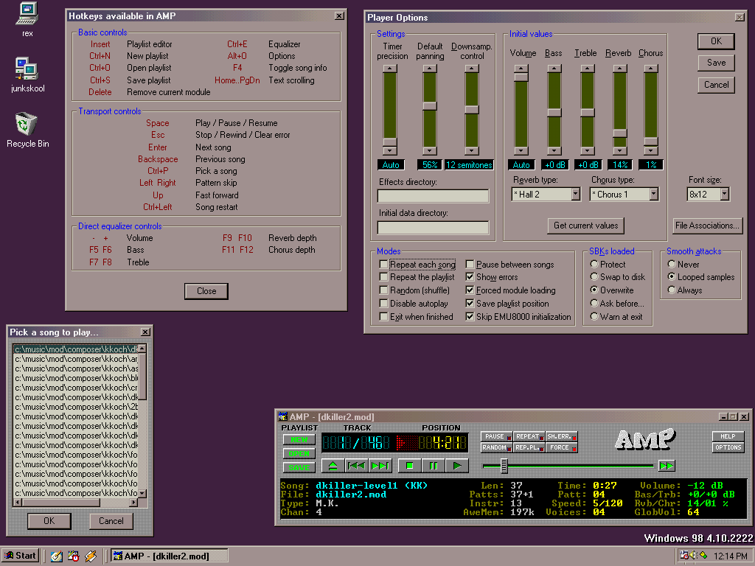Toggle the REP.PL. button in AMP
755x566 pixels.
tap(529, 447)
